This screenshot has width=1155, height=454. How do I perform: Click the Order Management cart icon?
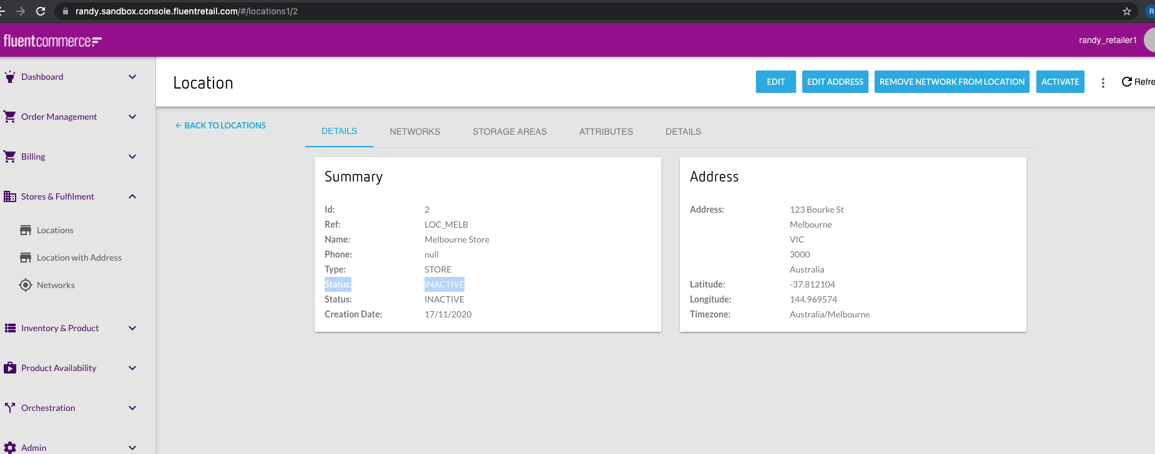10,117
